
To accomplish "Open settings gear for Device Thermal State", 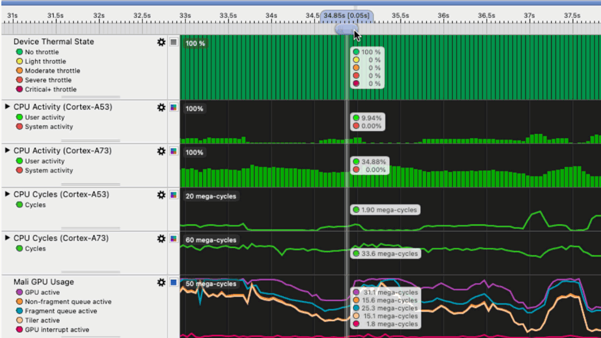I will click(161, 42).
